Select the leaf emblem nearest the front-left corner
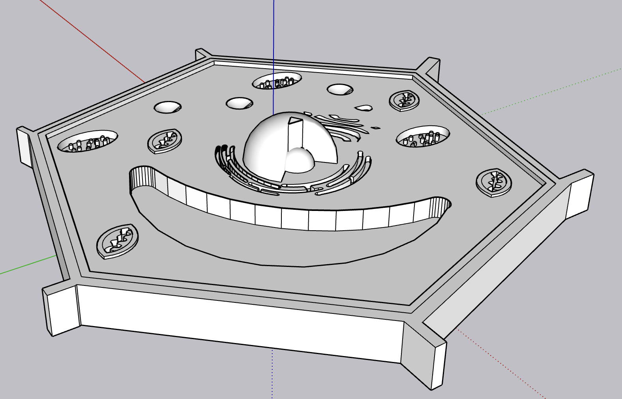 pyautogui.click(x=117, y=241)
